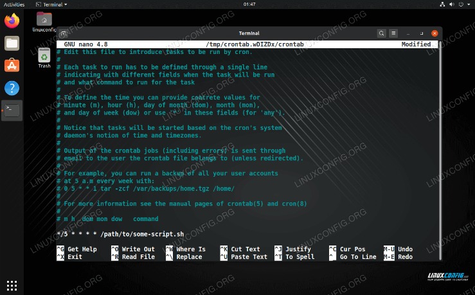This screenshot has height=295, width=475.
Task: Close the Terminal window
Action: pyautogui.click(x=435, y=33)
